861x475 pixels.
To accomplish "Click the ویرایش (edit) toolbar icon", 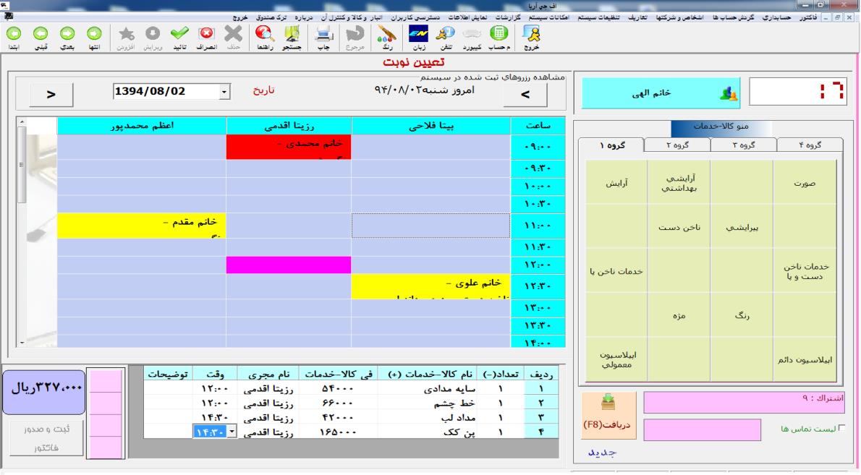I will coord(153,35).
